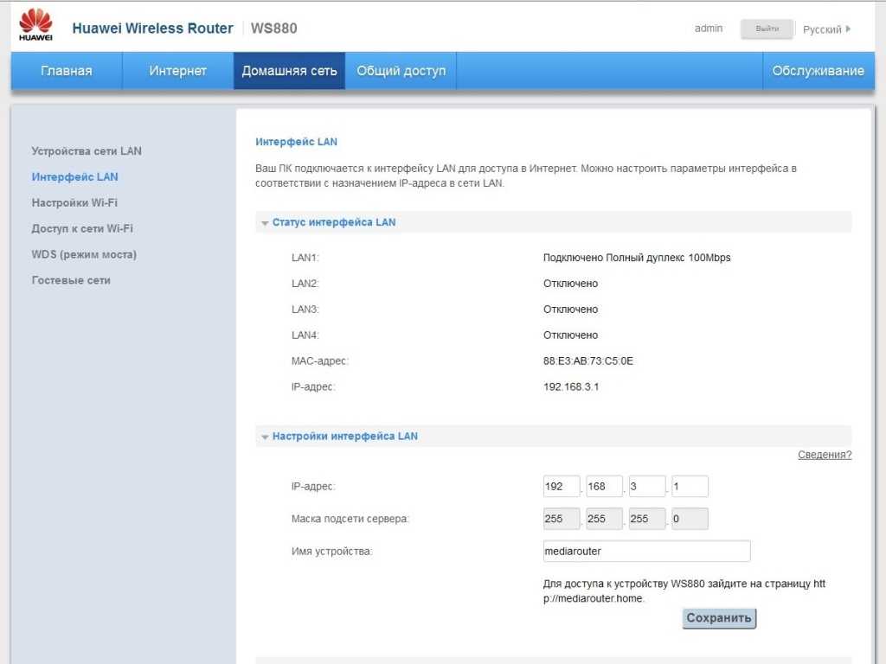Click the LAN2 label

(x=305, y=284)
